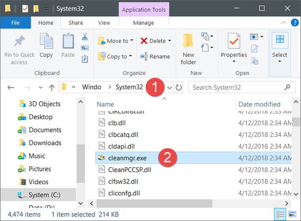Click the System32 breadcrumb segment
Image resolution: width=301 pixels, height=221 pixels.
pos(129,87)
